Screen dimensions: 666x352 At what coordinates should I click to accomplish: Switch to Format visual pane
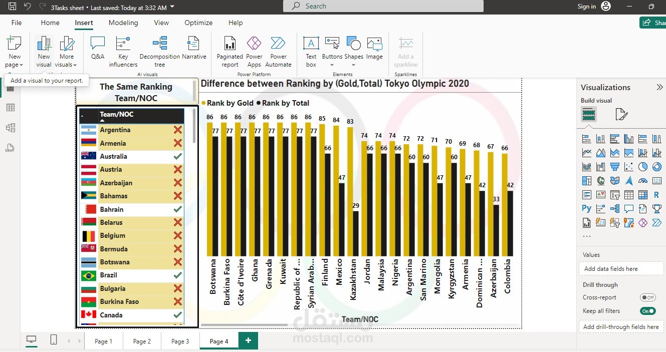point(621,115)
